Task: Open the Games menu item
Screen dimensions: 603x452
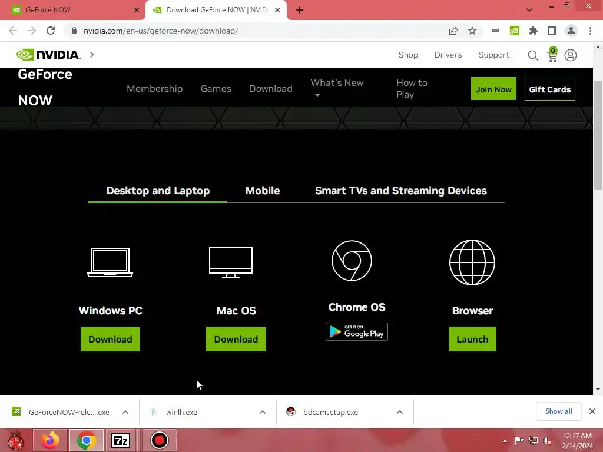Action: [216, 89]
